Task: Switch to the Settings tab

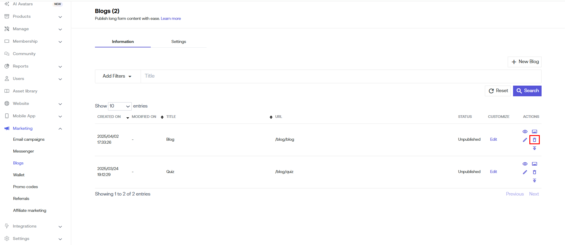Action: pos(178,41)
